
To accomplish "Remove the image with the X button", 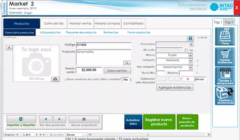I will (x=9, y=48).
